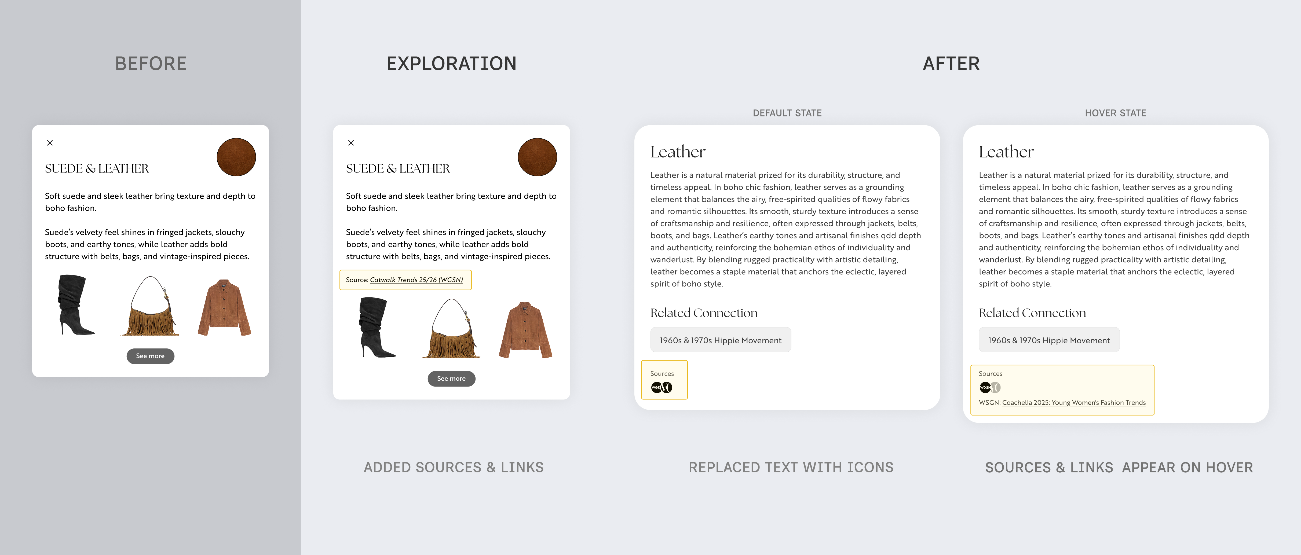The width and height of the screenshot is (1301, 555).
Task: Click the REPLACED TEXT WITH ICONS caption
Action: click(x=791, y=468)
